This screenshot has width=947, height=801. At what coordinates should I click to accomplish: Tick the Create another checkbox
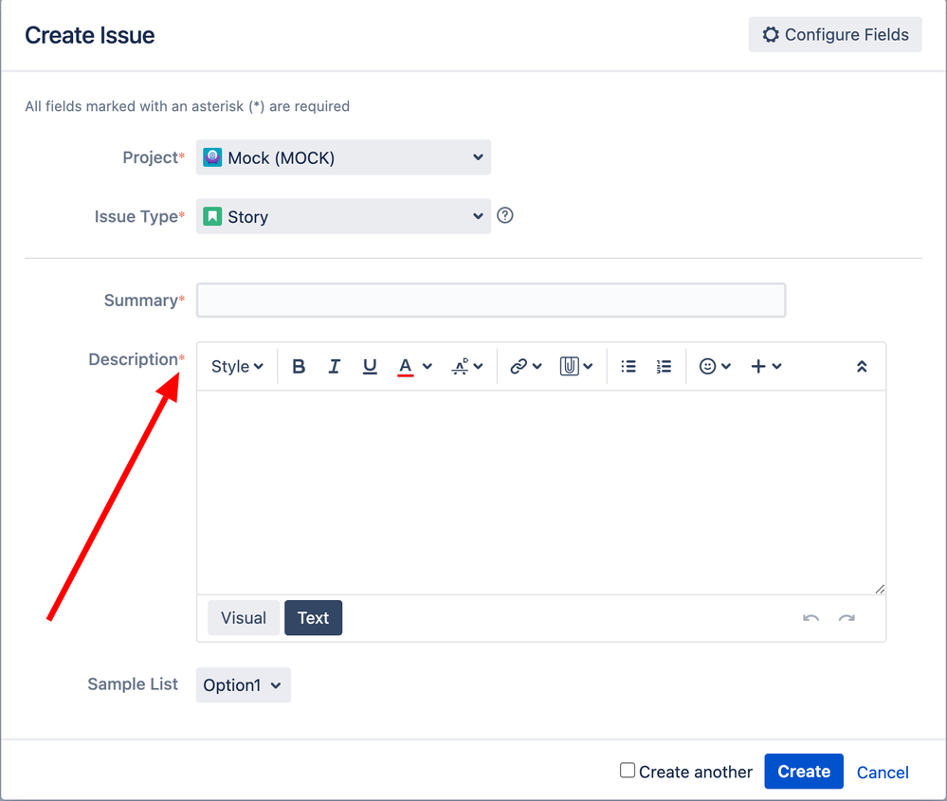[x=628, y=770]
